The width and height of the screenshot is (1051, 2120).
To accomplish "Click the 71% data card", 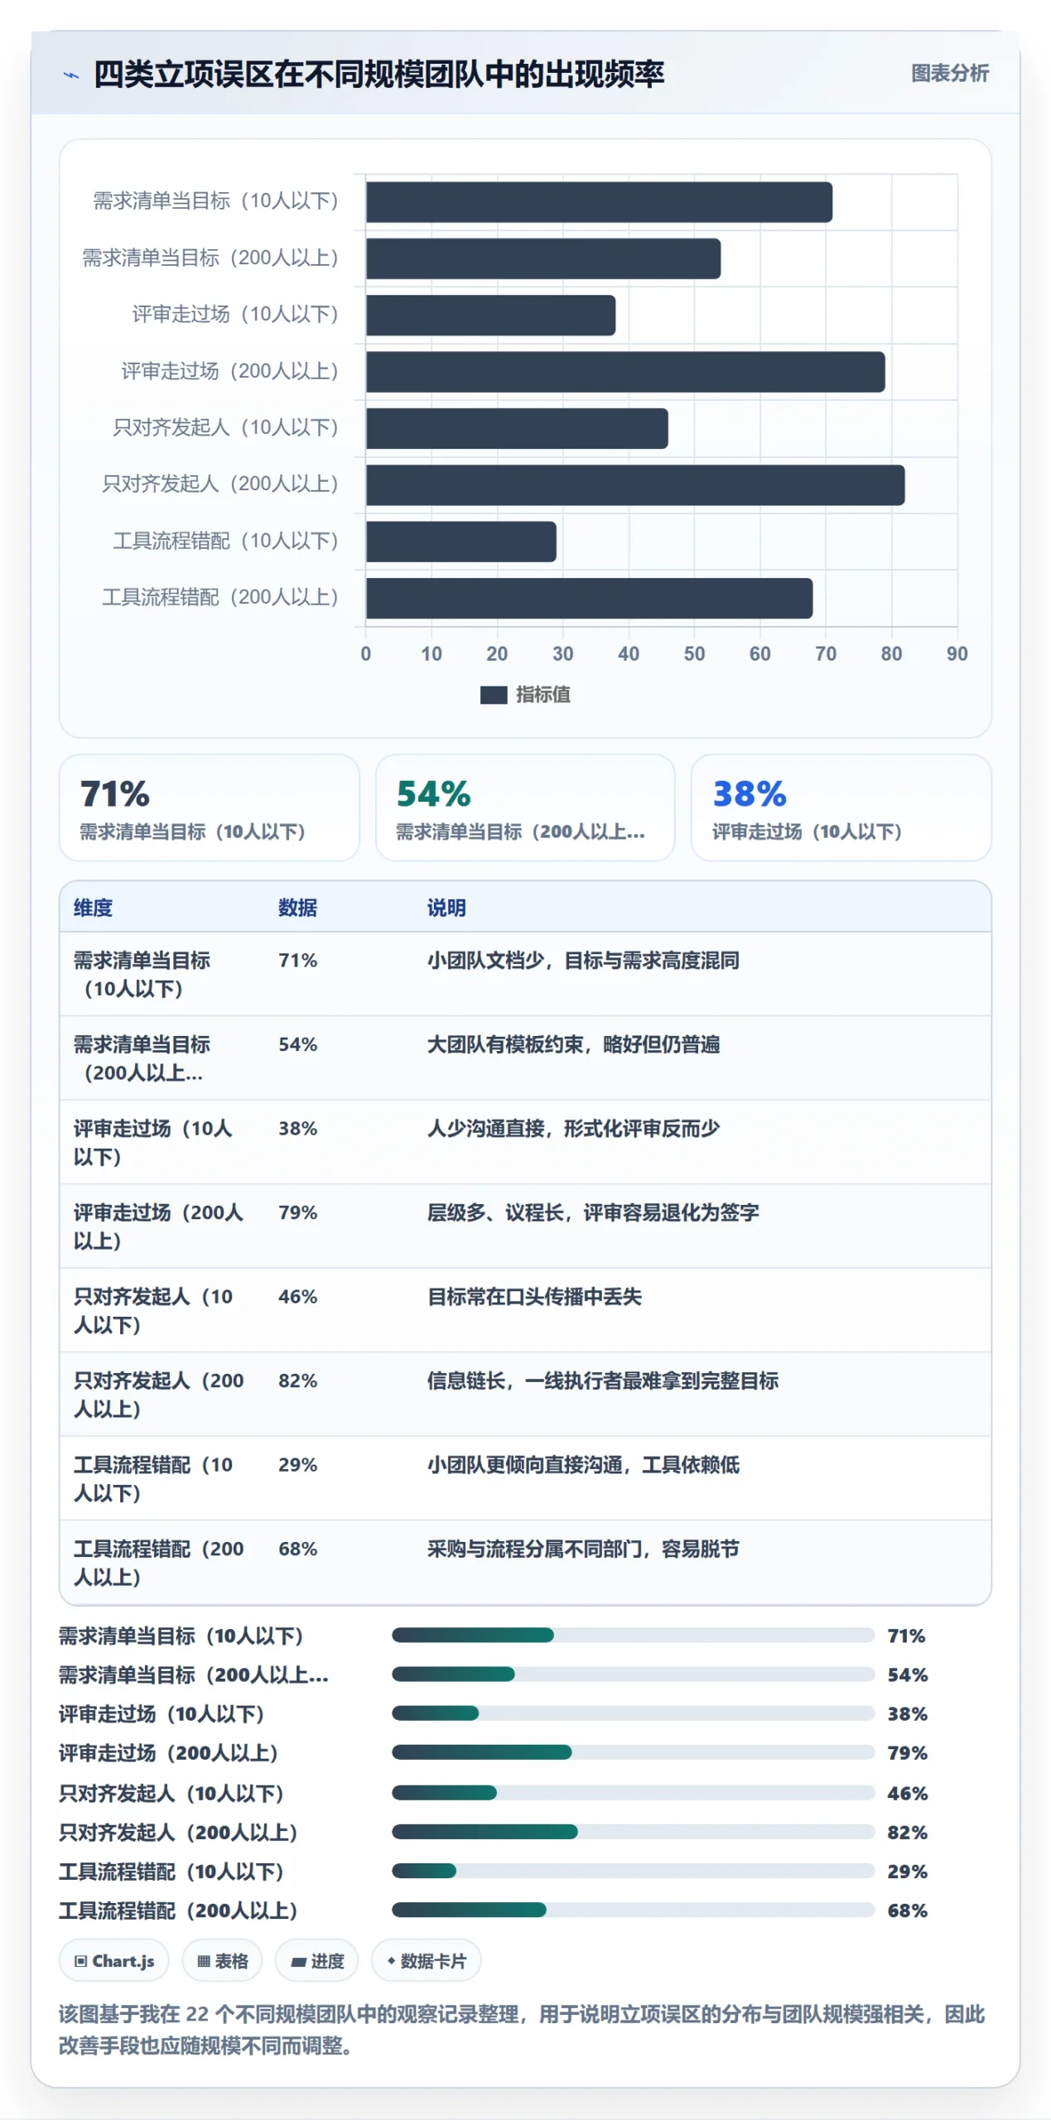I will [x=209, y=807].
